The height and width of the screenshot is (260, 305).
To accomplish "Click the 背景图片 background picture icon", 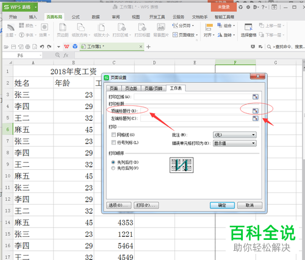I will [x=161, y=27].
